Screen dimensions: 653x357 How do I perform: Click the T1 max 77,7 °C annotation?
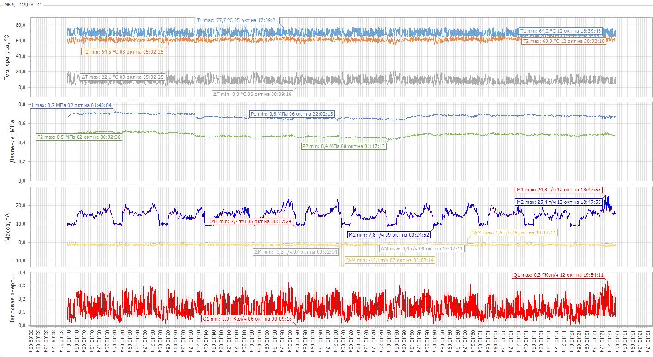237,20
